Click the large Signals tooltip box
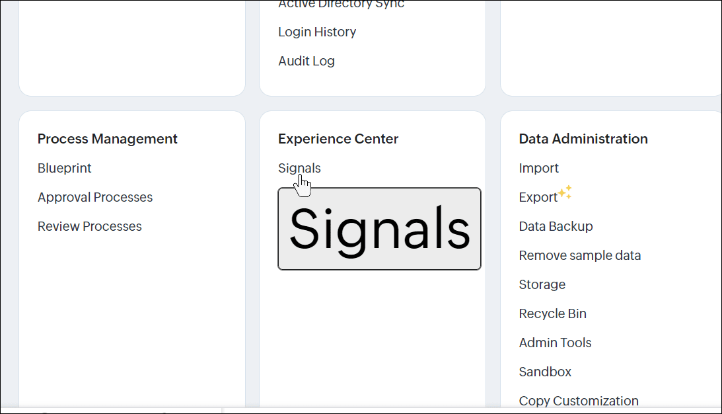This screenshot has height=414, width=722. (379, 229)
